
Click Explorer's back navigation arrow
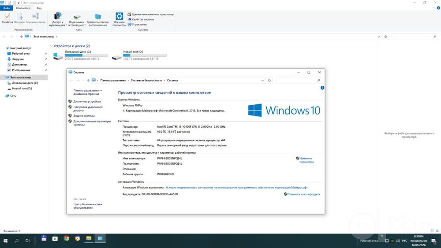[4, 37]
